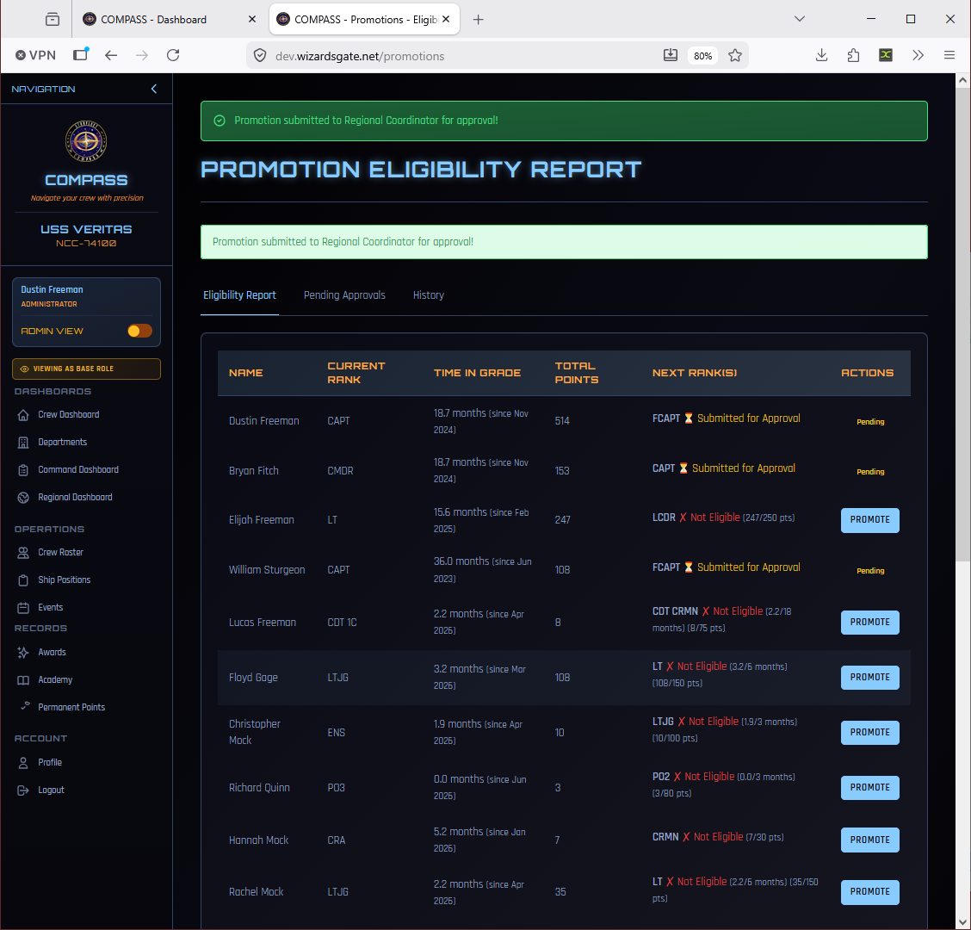The width and height of the screenshot is (971, 930).
Task: Select Logout in sidebar
Action: click(x=51, y=790)
